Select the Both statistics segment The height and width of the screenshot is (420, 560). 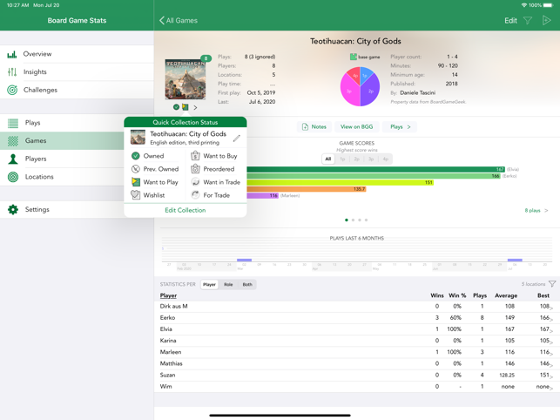point(247,285)
